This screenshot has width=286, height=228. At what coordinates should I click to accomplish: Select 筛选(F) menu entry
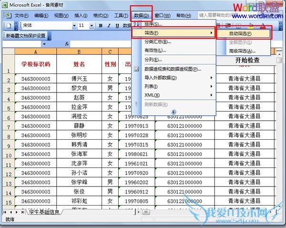(x=174, y=33)
